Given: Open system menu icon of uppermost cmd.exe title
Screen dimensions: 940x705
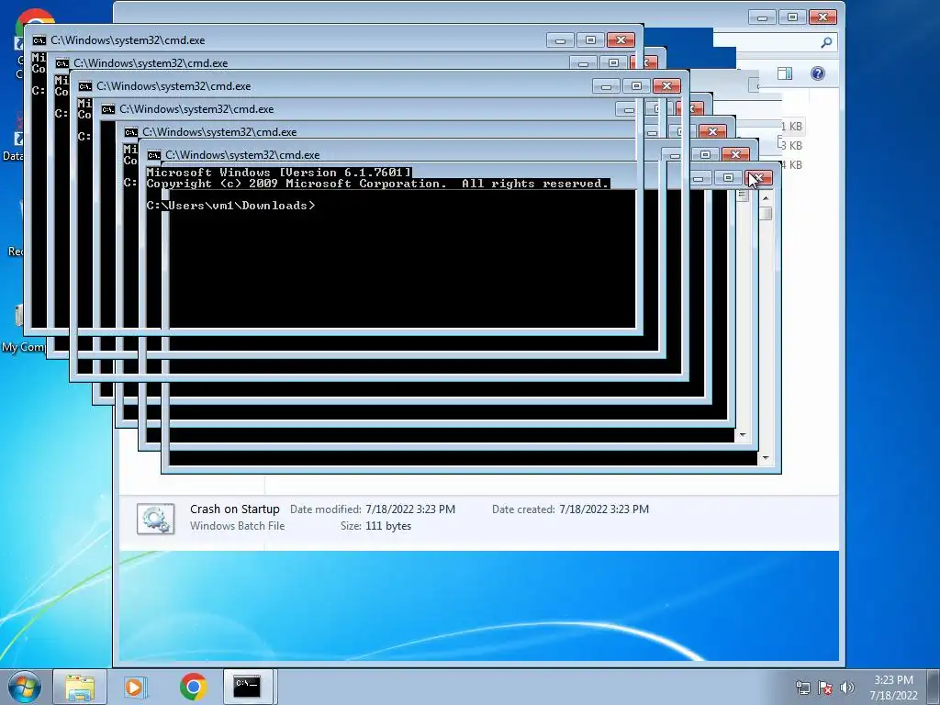Looking at the screenshot, I should (x=39, y=40).
